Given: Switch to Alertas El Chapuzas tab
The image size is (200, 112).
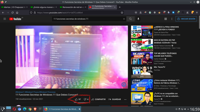Looking at the screenshot, I should [14, 7].
